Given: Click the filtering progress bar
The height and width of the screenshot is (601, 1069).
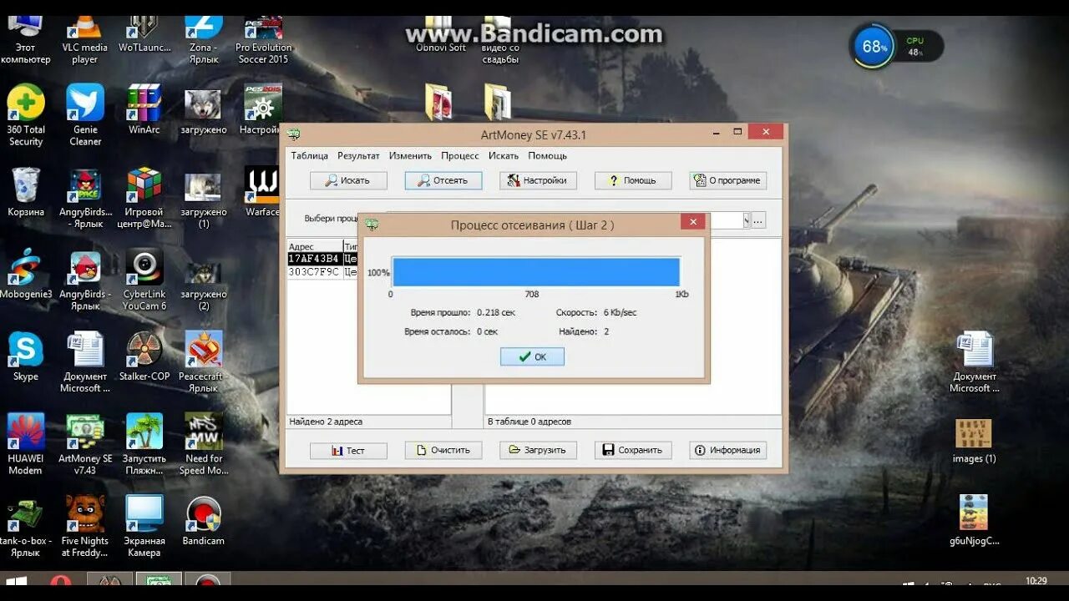Looking at the screenshot, I should tap(536, 272).
